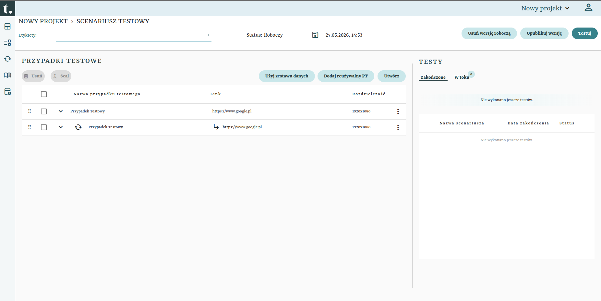Click Dodaj reużywalny PT button

[346, 76]
